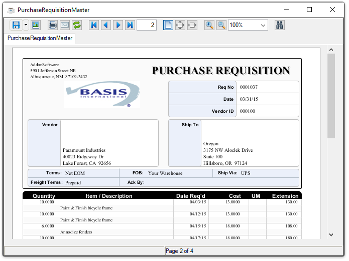Go to the first page
349x261 pixels.
(x=94, y=25)
